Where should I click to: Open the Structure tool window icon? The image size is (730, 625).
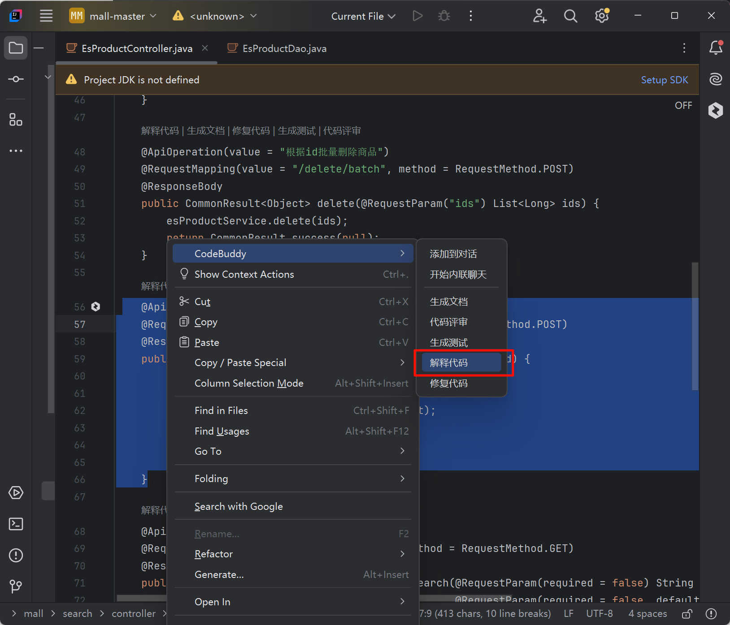tap(16, 120)
